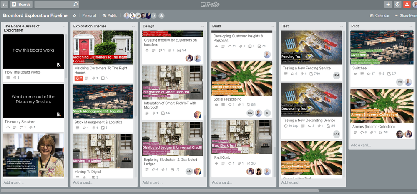This screenshot has width=417, height=194.
Task: Click 5/8 checklist badge on Decorating card
Action: click(x=331, y=126)
